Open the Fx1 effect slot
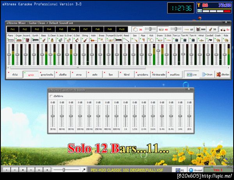Screen dimensions: 234x180 click(13, 29)
